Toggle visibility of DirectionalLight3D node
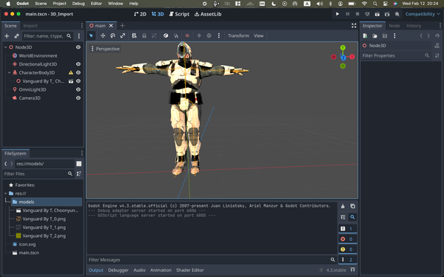Screen dimensions: 444x277 (x=78, y=64)
